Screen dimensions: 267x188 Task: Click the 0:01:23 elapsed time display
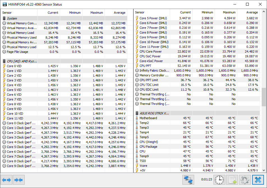pos(206,179)
